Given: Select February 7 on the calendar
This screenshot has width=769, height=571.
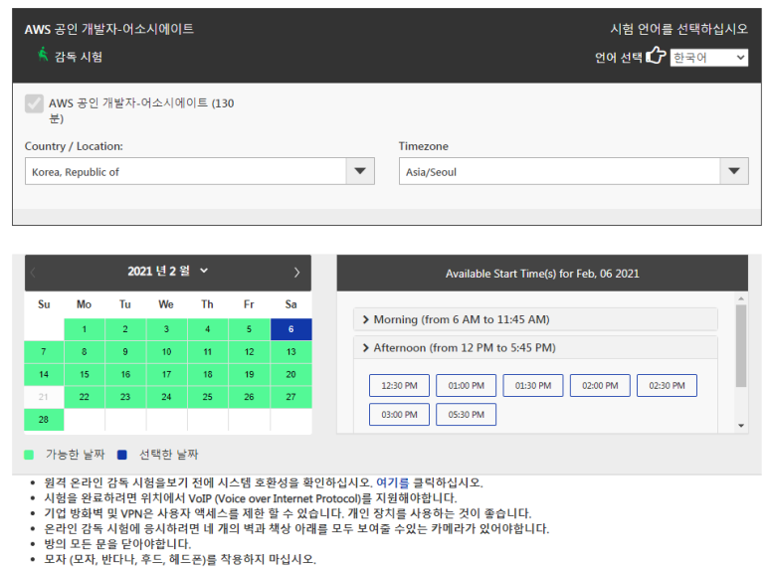Looking at the screenshot, I should [x=44, y=352].
